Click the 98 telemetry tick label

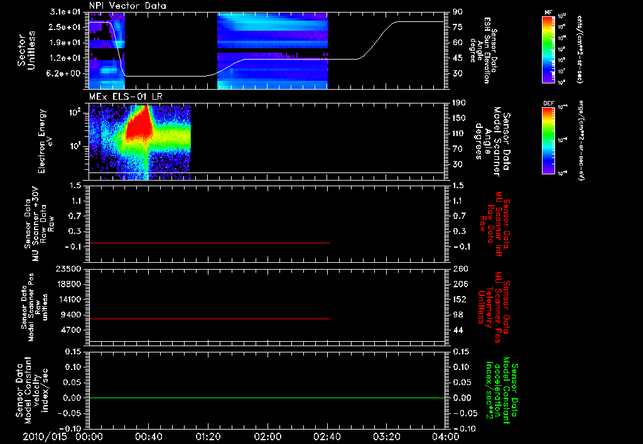(x=458, y=315)
